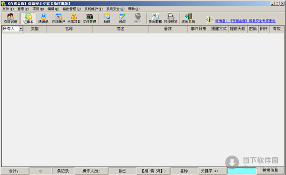Create a new record with 新建
The height and width of the screenshot is (175, 286).
(x=107, y=19)
